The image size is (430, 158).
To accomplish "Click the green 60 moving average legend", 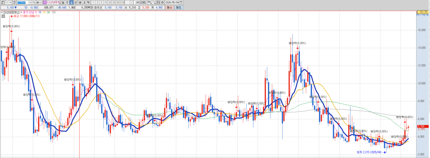I will pos(48,13).
